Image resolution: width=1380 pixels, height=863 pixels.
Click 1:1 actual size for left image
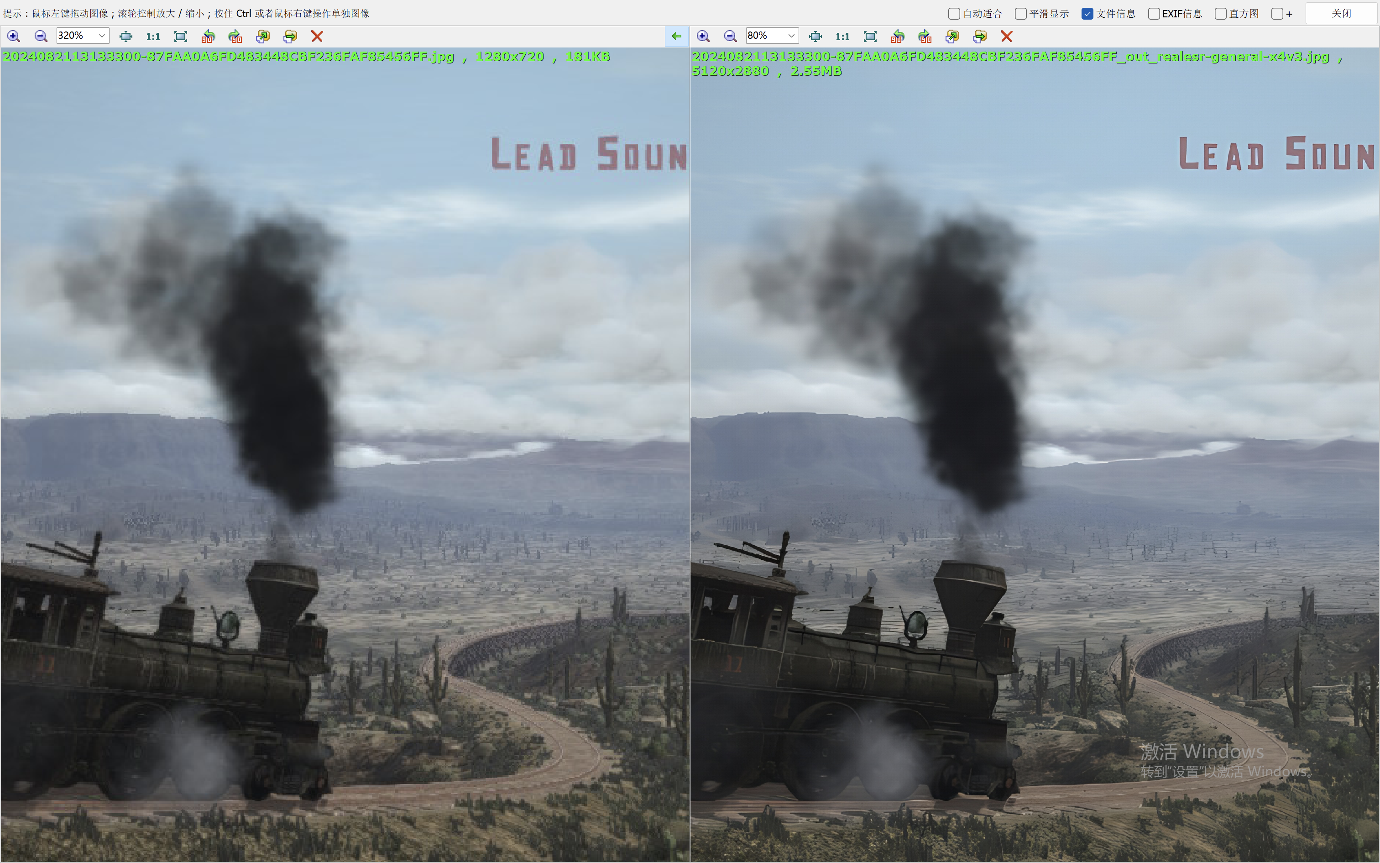click(153, 37)
